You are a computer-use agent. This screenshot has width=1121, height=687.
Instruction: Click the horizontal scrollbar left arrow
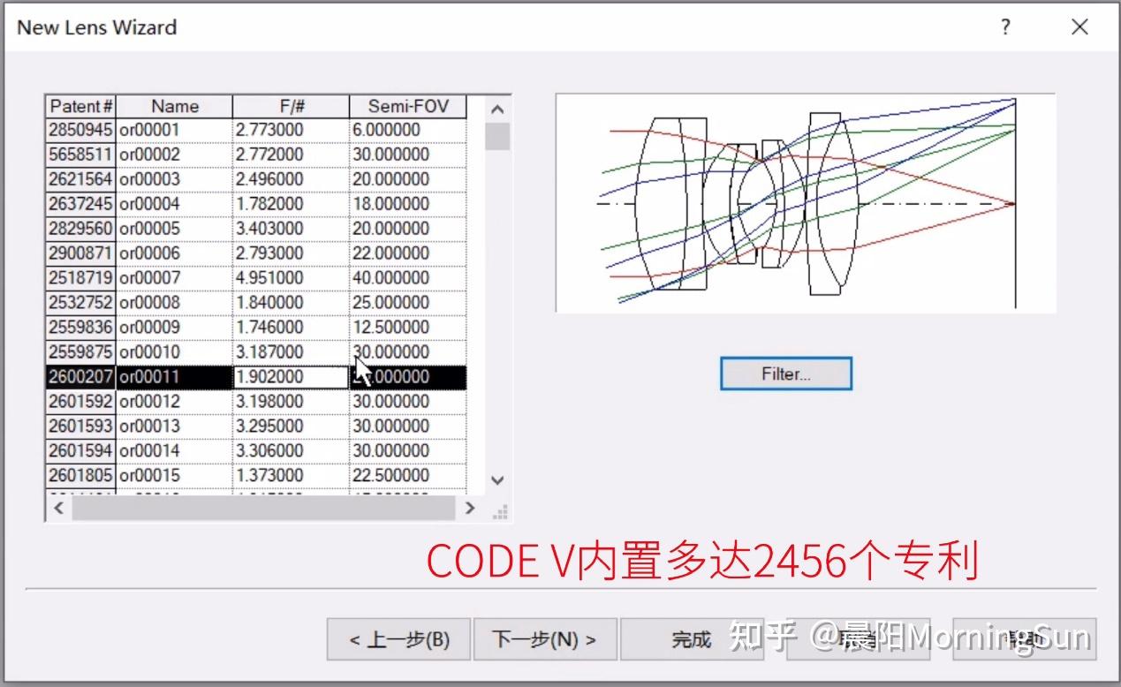(x=57, y=509)
